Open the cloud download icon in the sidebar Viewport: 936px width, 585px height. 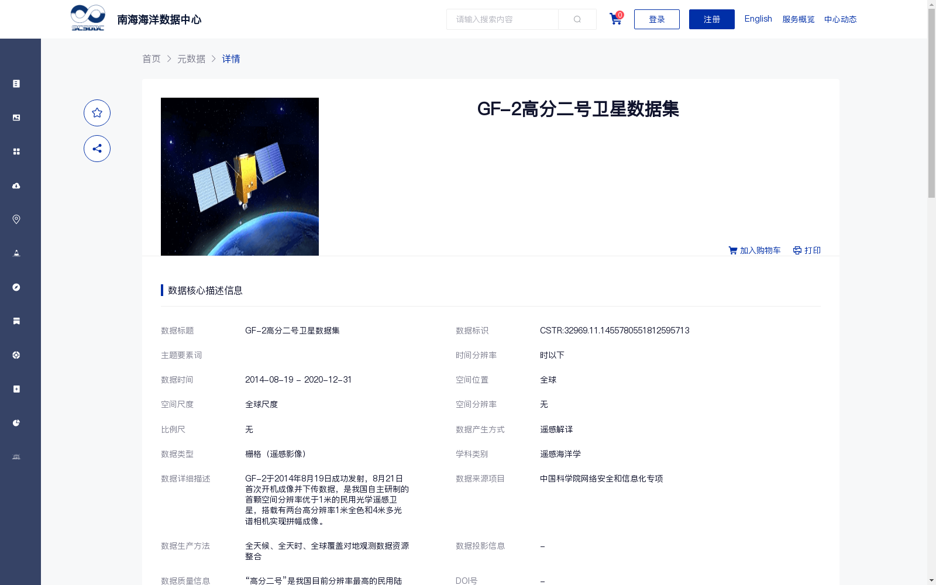(x=16, y=185)
